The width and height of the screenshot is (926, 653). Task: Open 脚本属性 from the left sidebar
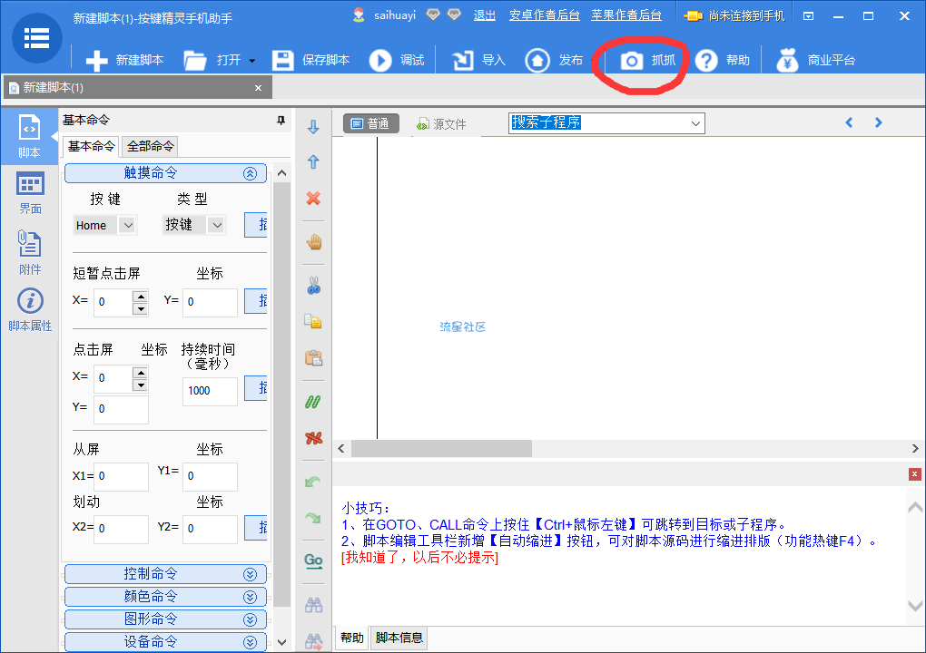[x=30, y=310]
